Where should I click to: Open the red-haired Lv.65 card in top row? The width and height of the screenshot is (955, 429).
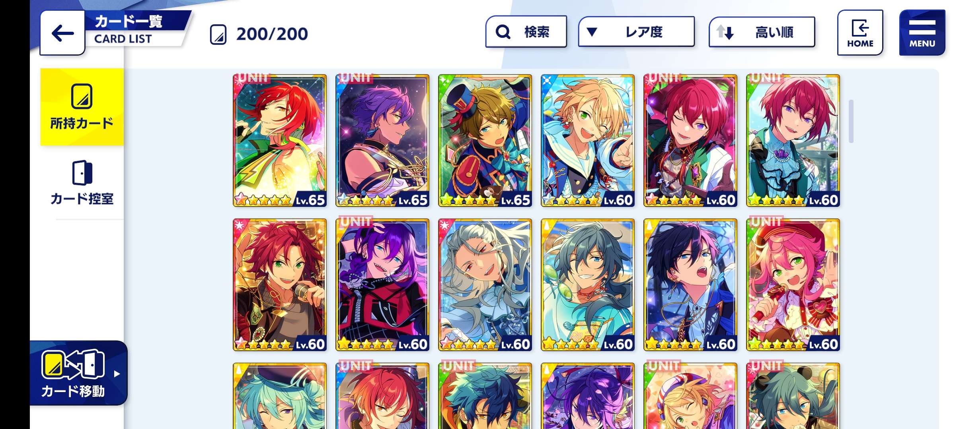pyautogui.click(x=280, y=141)
